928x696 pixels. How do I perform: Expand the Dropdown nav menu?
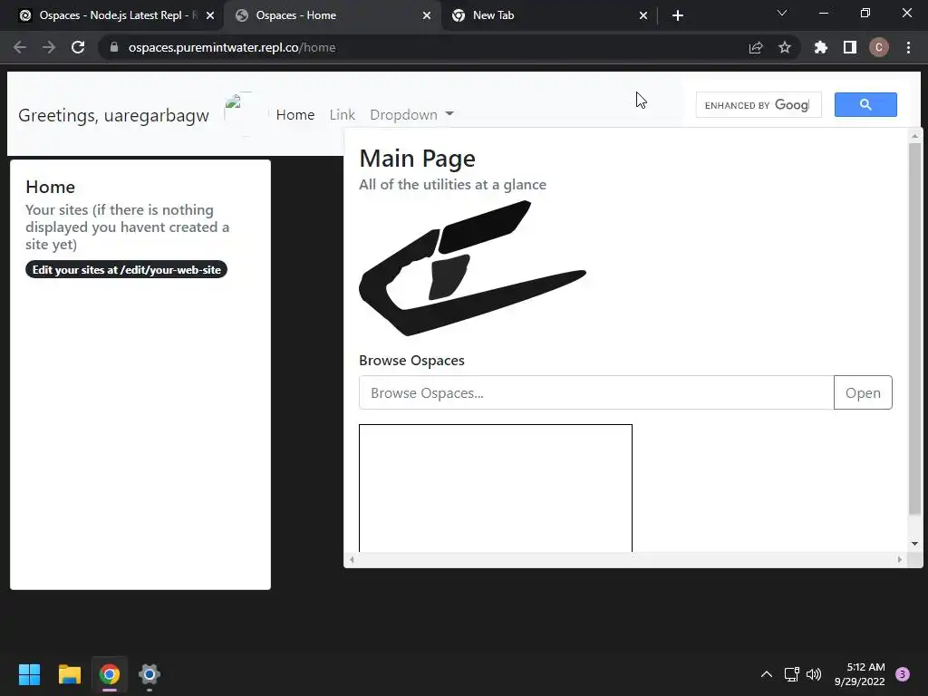click(412, 115)
